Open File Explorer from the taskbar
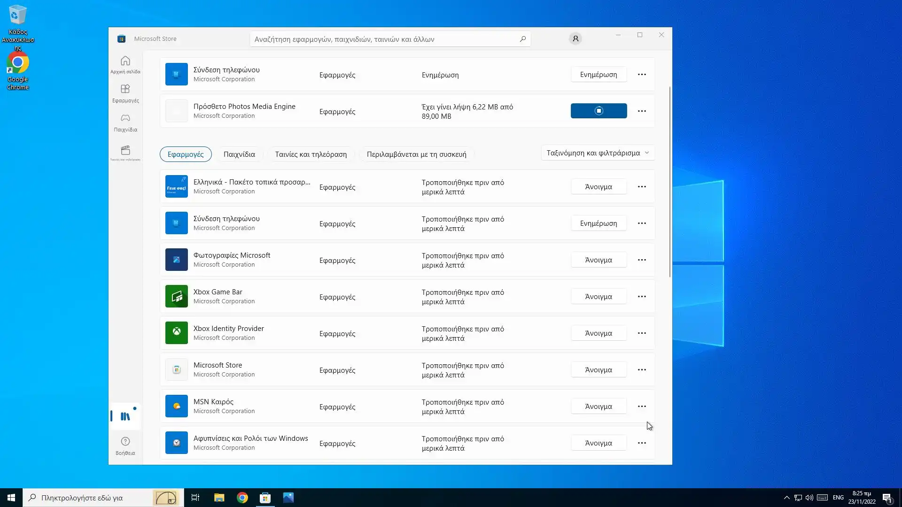 tap(219, 498)
